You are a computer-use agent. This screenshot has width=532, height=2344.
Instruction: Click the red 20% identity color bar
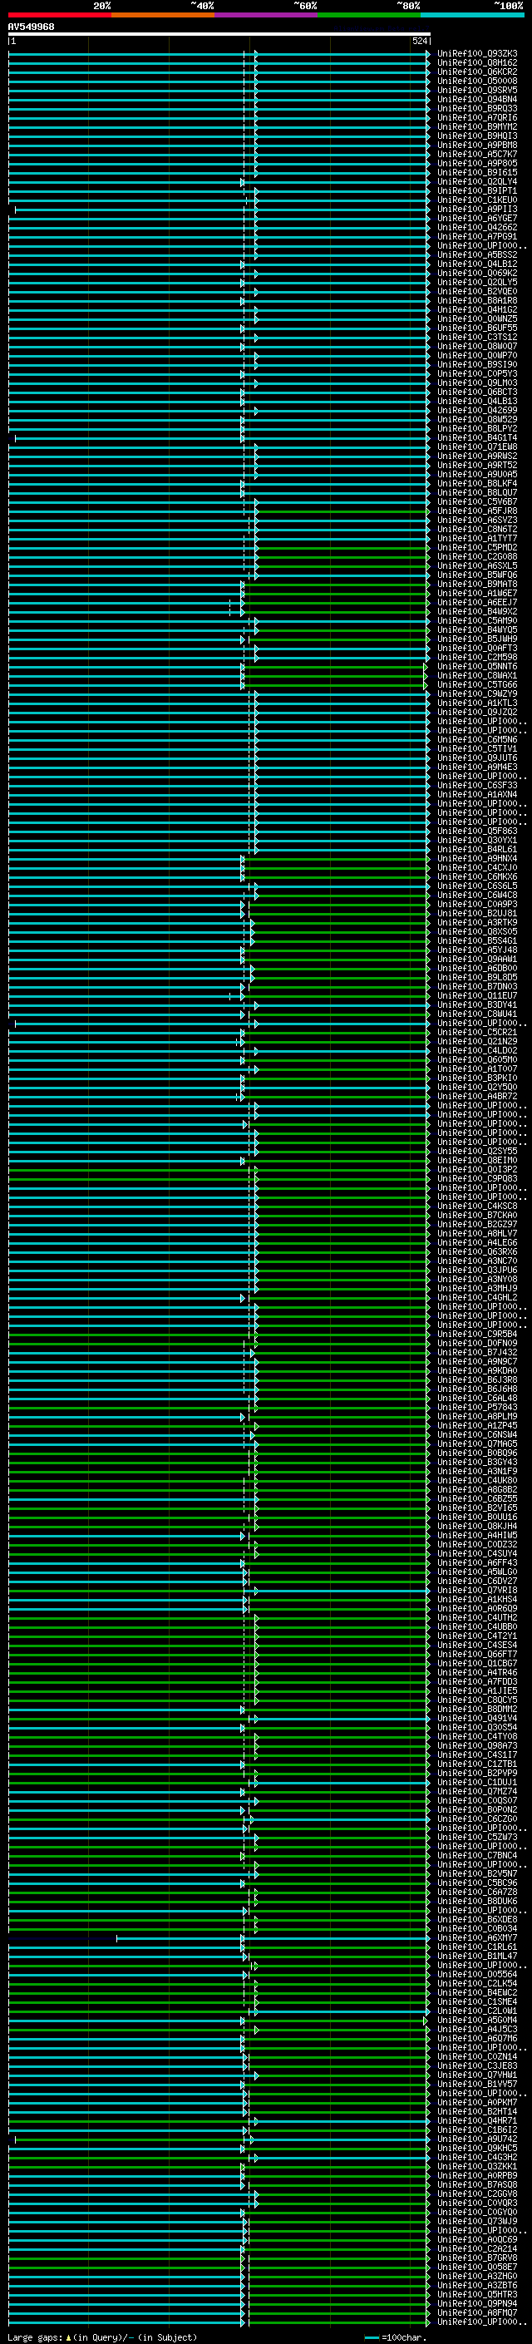pos(59,15)
